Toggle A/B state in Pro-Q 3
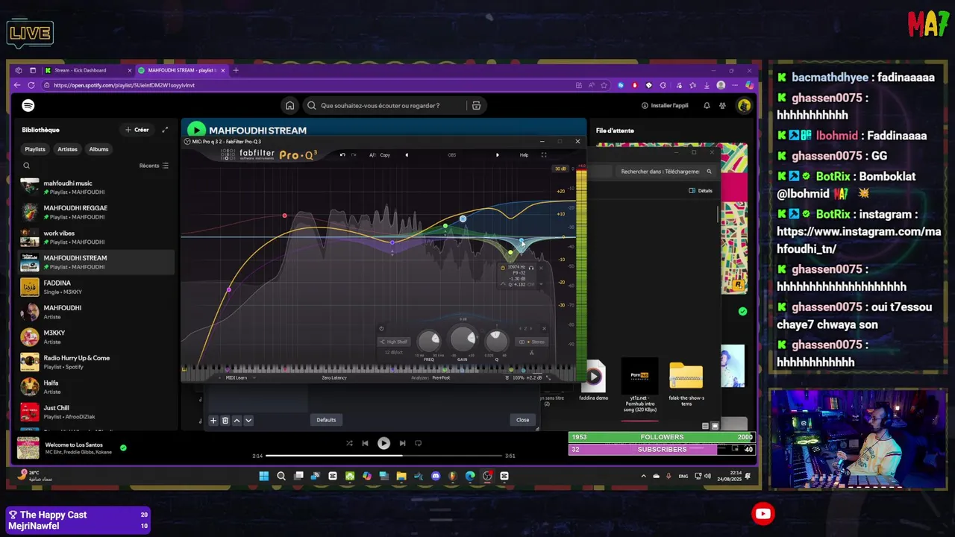The width and height of the screenshot is (955, 537). 372,155
